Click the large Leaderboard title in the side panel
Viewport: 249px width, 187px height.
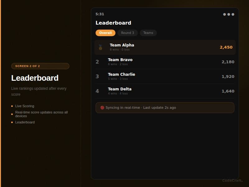click(35, 78)
